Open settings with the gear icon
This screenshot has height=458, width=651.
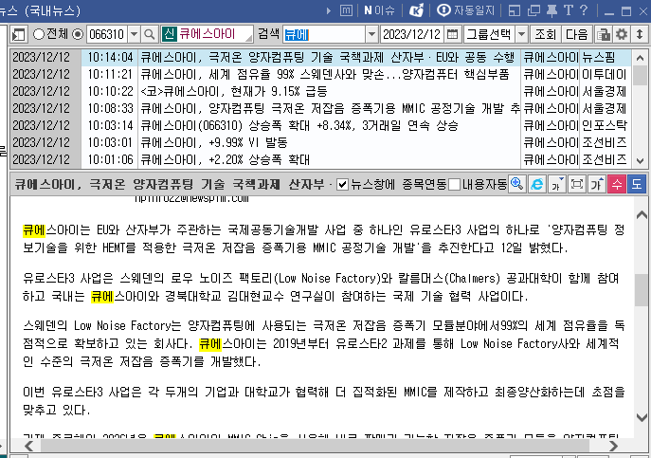coord(622,34)
